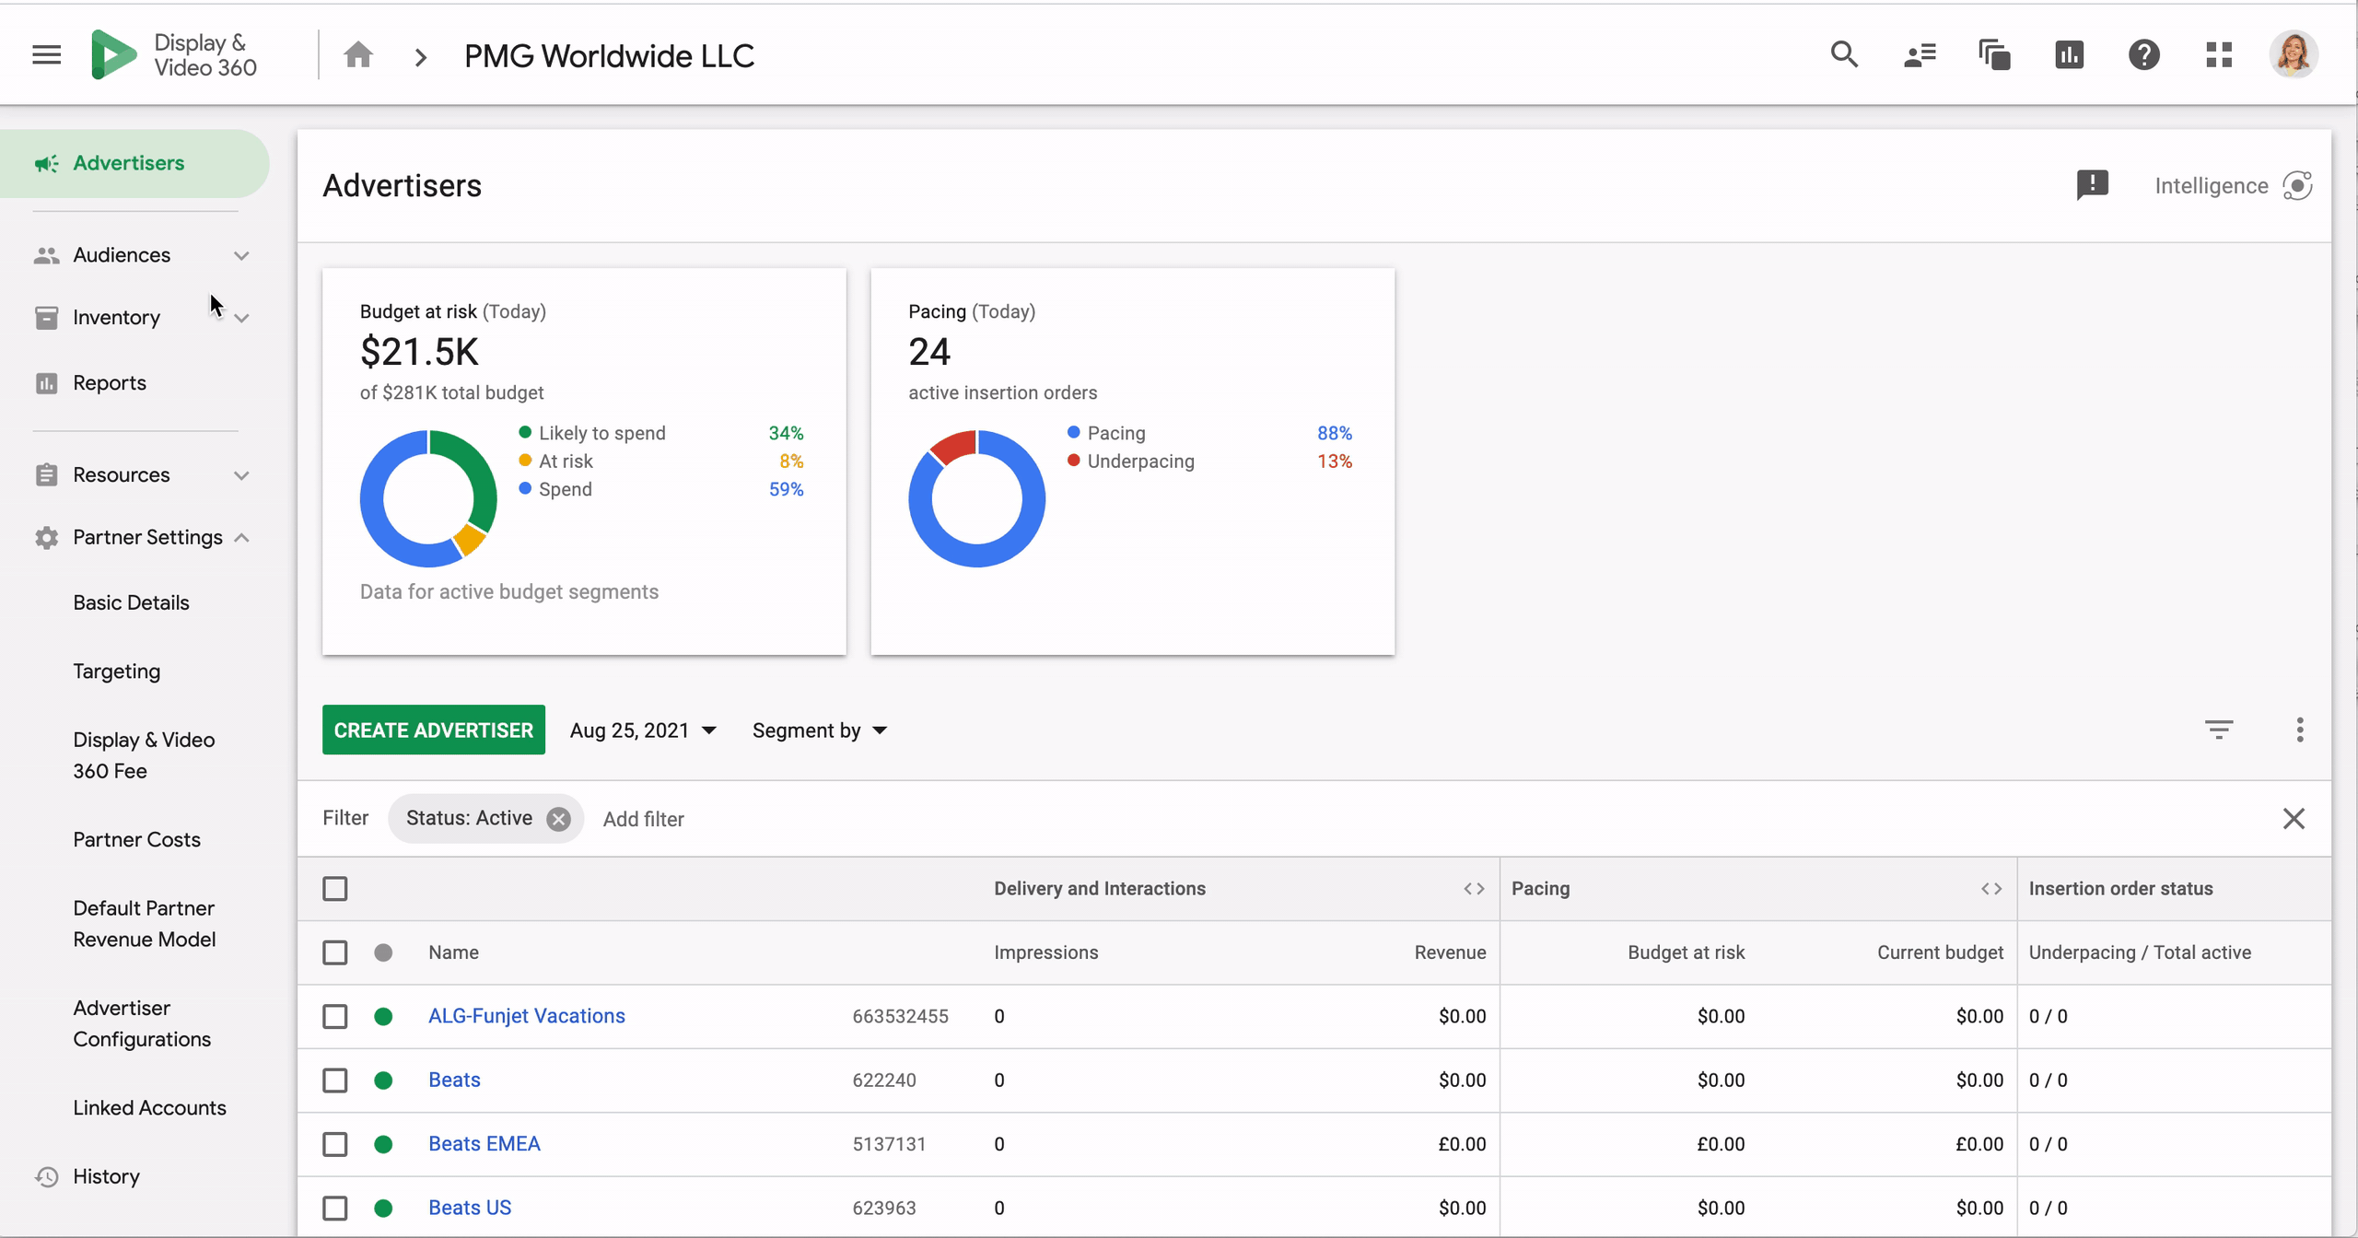Image resolution: width=2358 pixels, height=1238 pixels.
Task: Click the reporting bar chart header icon
Action: point(2069,55)
